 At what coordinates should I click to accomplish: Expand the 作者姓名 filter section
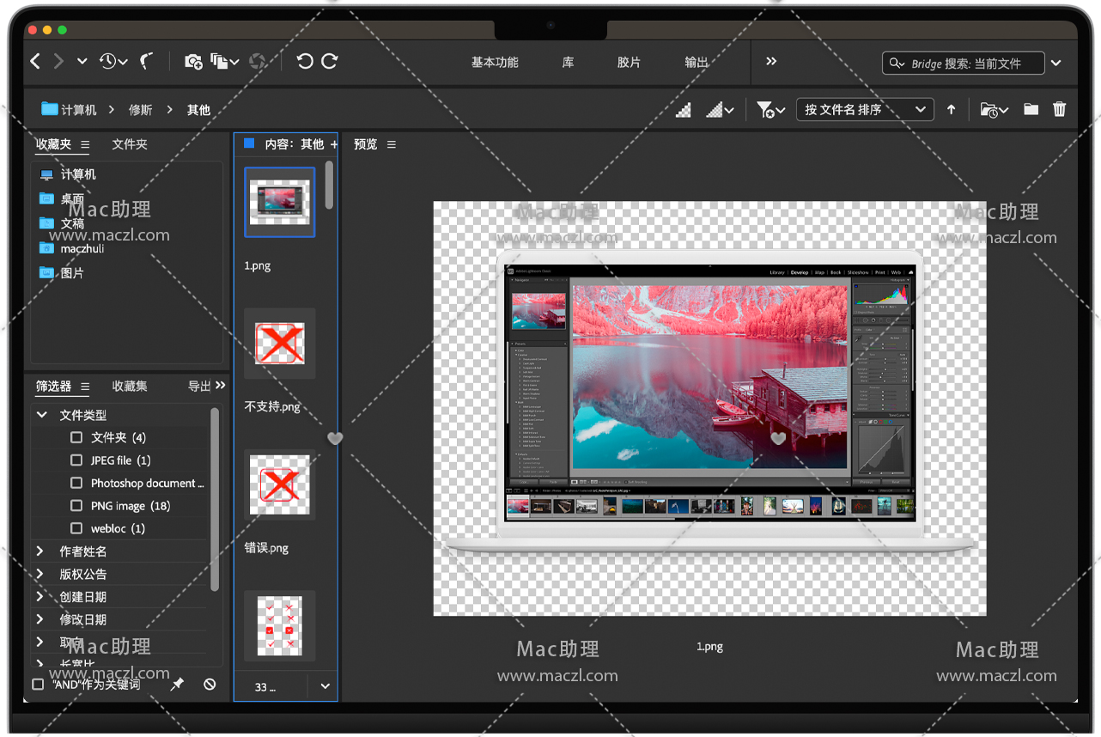point(40,551)
